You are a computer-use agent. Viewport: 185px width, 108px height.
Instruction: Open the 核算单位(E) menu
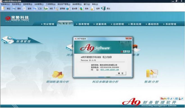(x=5, y=4)
